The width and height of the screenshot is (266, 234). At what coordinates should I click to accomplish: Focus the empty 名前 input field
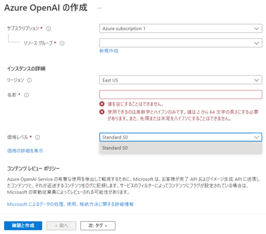[181, 94]
